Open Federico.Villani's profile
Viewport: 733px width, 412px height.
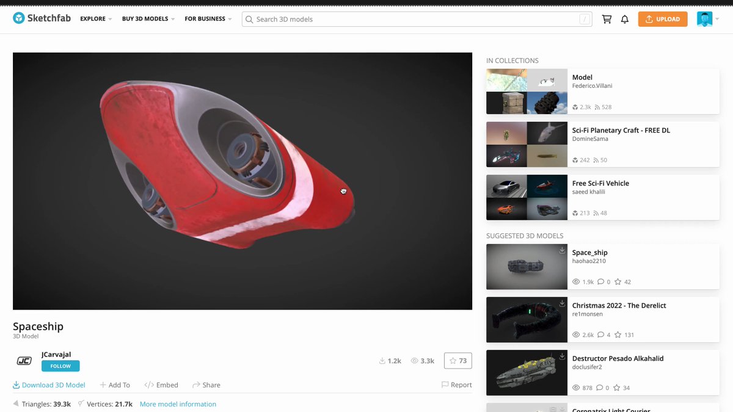pyautogui.click(x=592, y=86)
